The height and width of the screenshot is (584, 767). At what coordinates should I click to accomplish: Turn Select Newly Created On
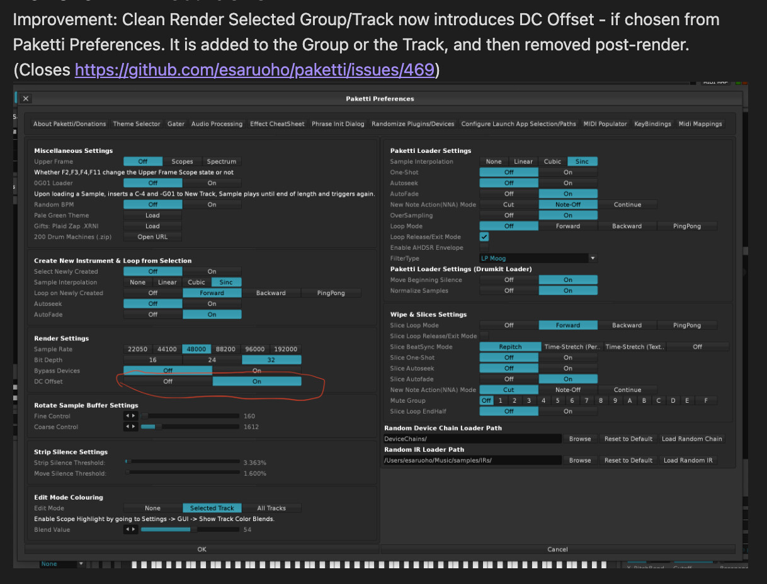click(212, 271)
